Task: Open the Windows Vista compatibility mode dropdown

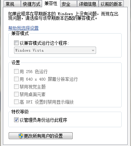Action: pos(55,50)
